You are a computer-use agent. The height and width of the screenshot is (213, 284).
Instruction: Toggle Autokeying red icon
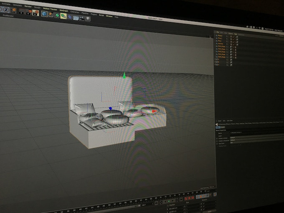click(189, 198)
